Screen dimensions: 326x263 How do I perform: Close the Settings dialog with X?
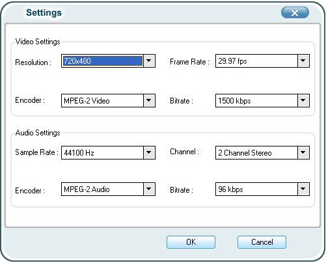pos(295,12)
